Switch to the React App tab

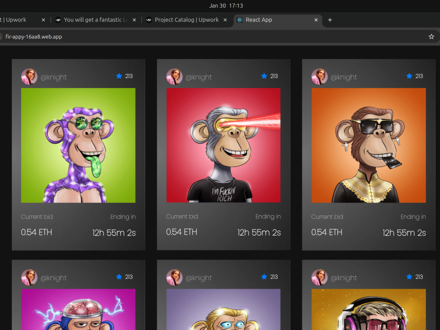278,20
